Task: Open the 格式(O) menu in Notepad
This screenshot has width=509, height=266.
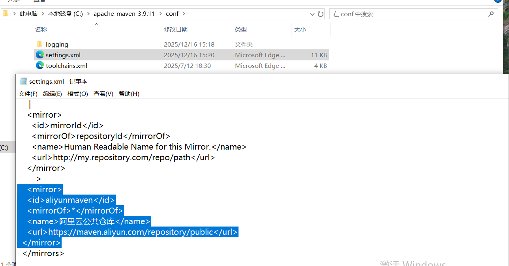Action: [x=78, y=94]
